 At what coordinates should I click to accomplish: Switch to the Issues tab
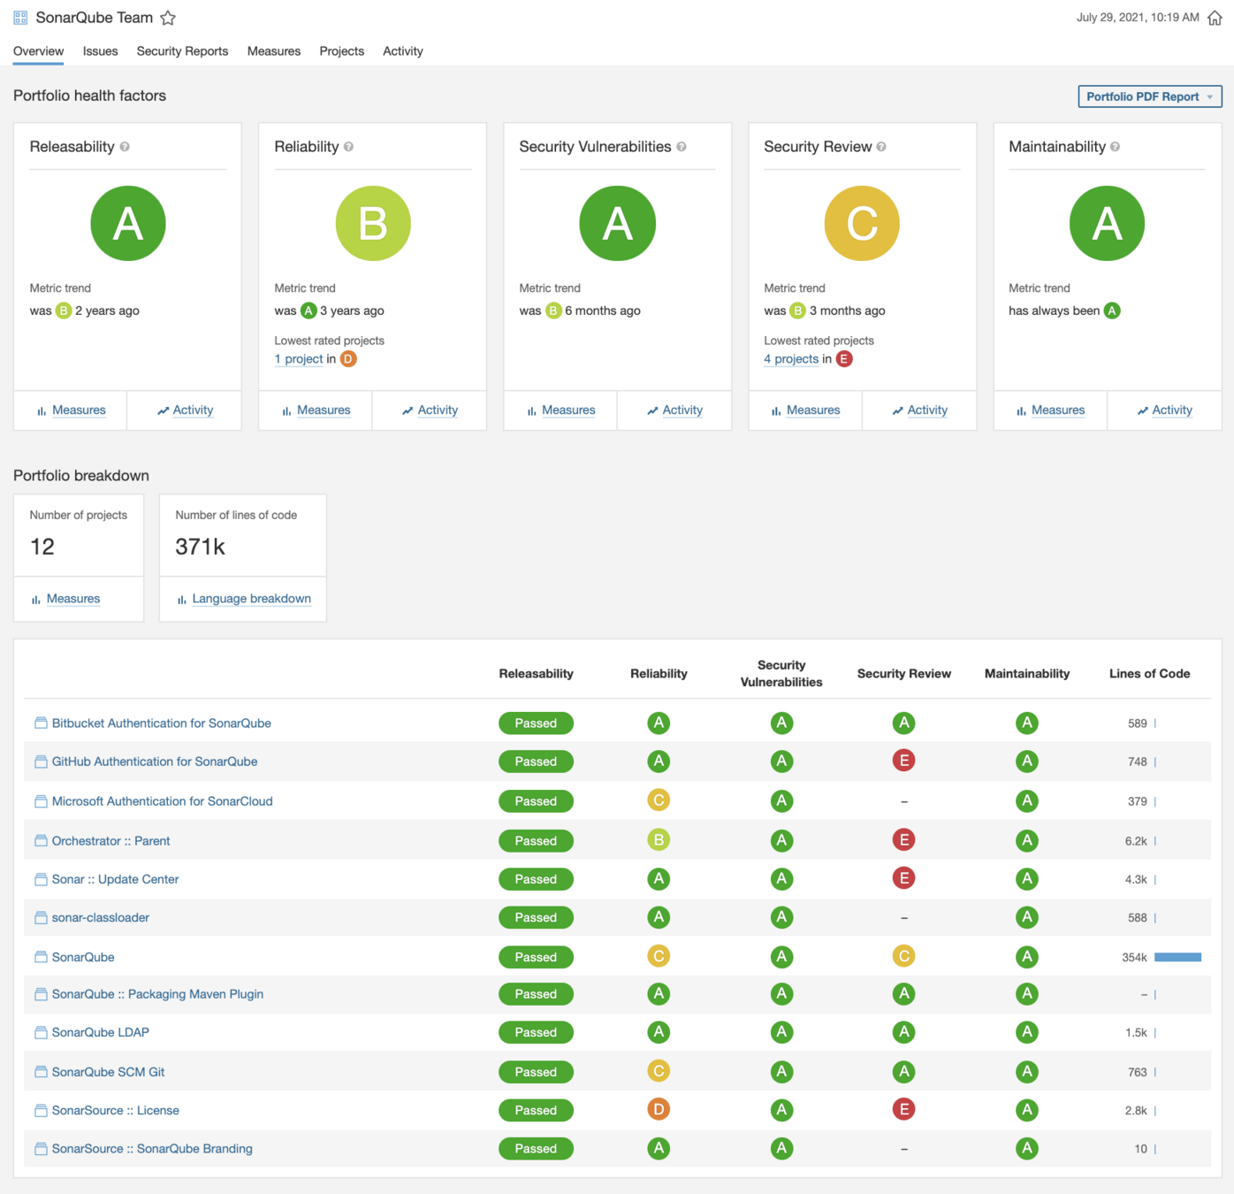(100, 51)
